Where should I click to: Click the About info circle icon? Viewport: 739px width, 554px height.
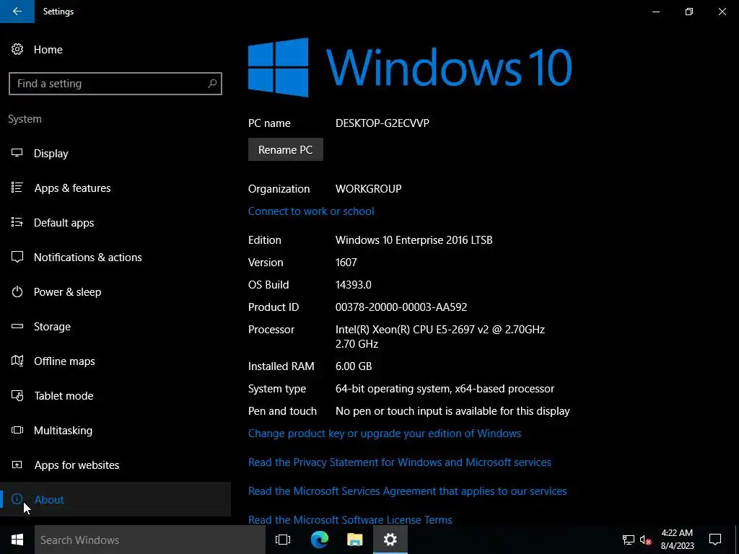(17, 499)
